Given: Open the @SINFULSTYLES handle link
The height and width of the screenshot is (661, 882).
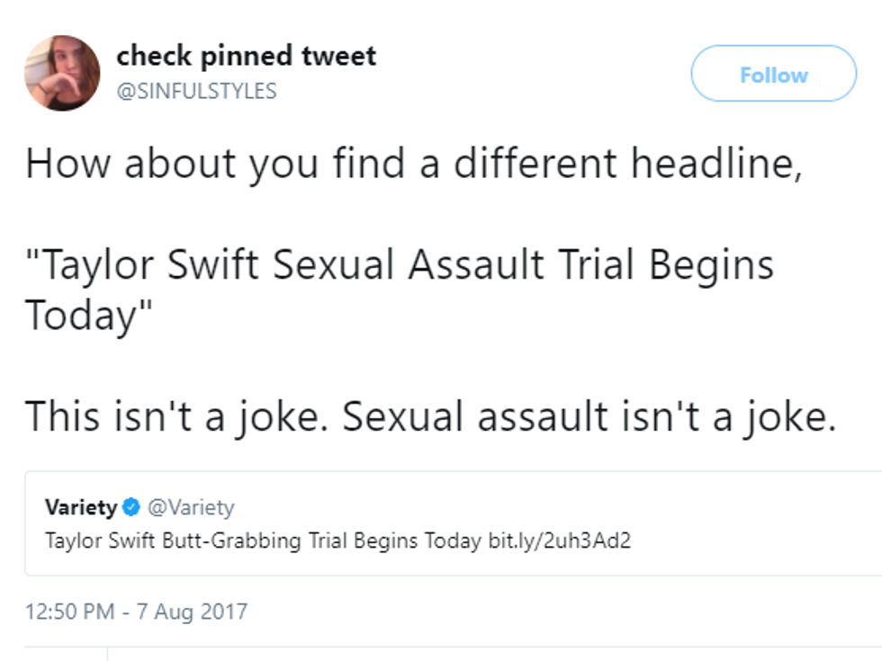Looking at the screenshot, I should (x=196, y=91).
